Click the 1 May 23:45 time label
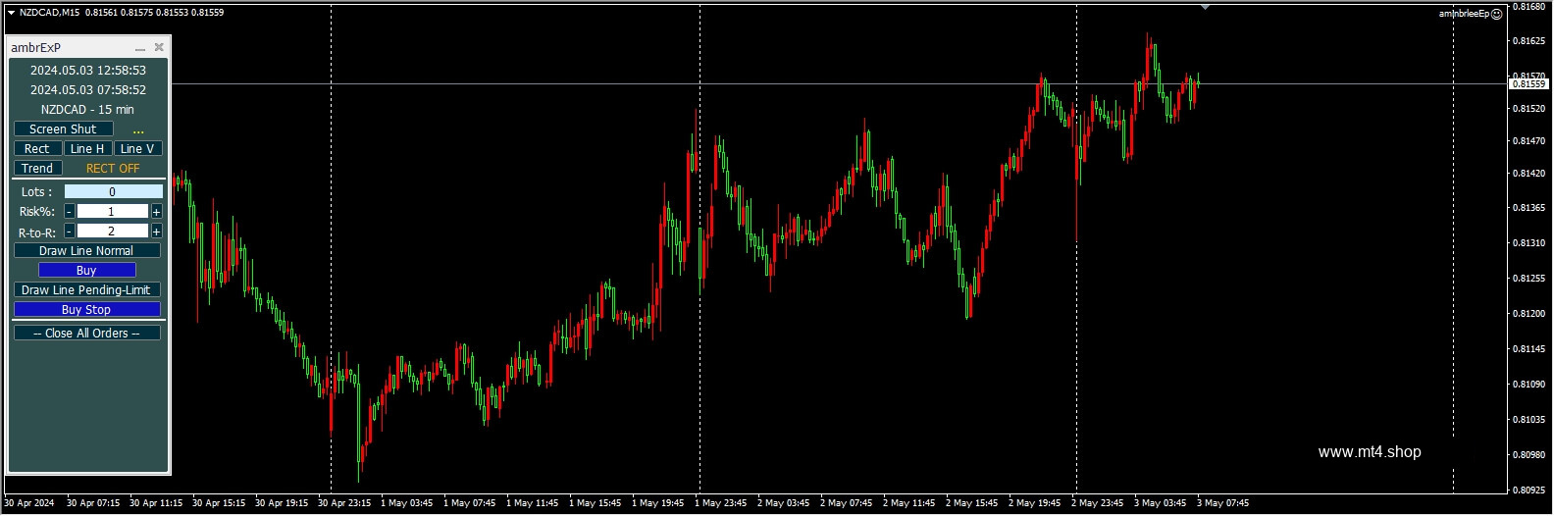The image size is (1554, 516). (720, 504)
